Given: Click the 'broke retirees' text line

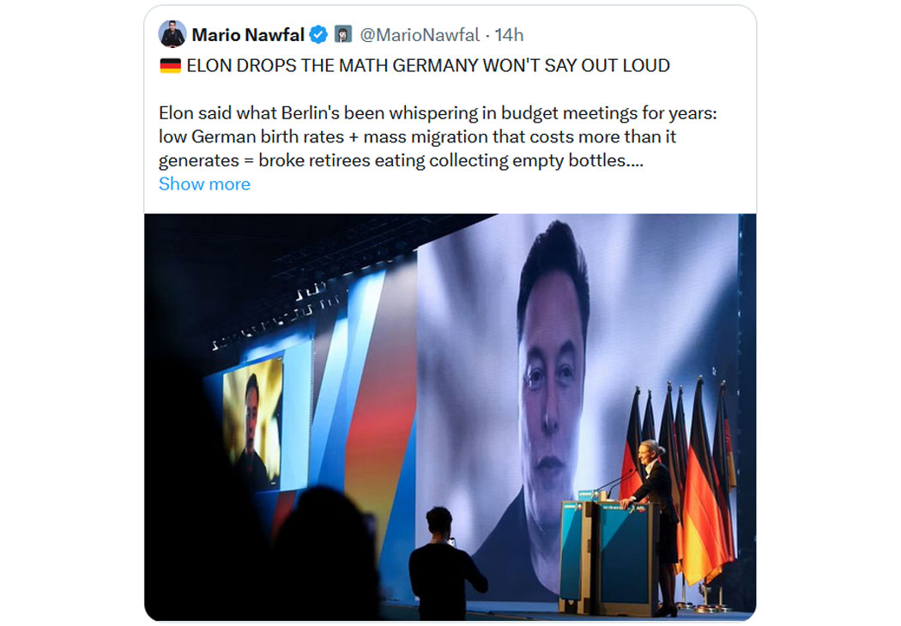Looking at the screenshot, I should tap(400, 160).
